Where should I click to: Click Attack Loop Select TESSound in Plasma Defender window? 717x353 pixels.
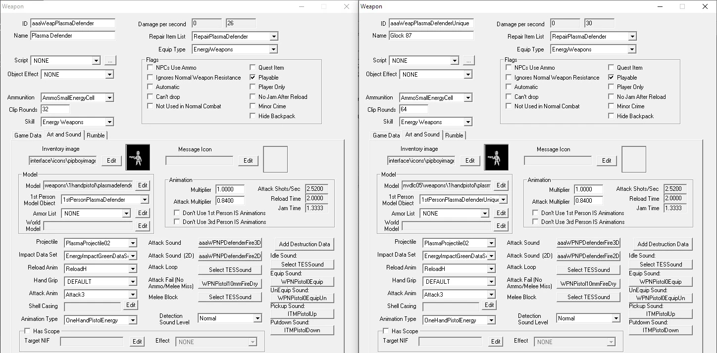(230, 270)
